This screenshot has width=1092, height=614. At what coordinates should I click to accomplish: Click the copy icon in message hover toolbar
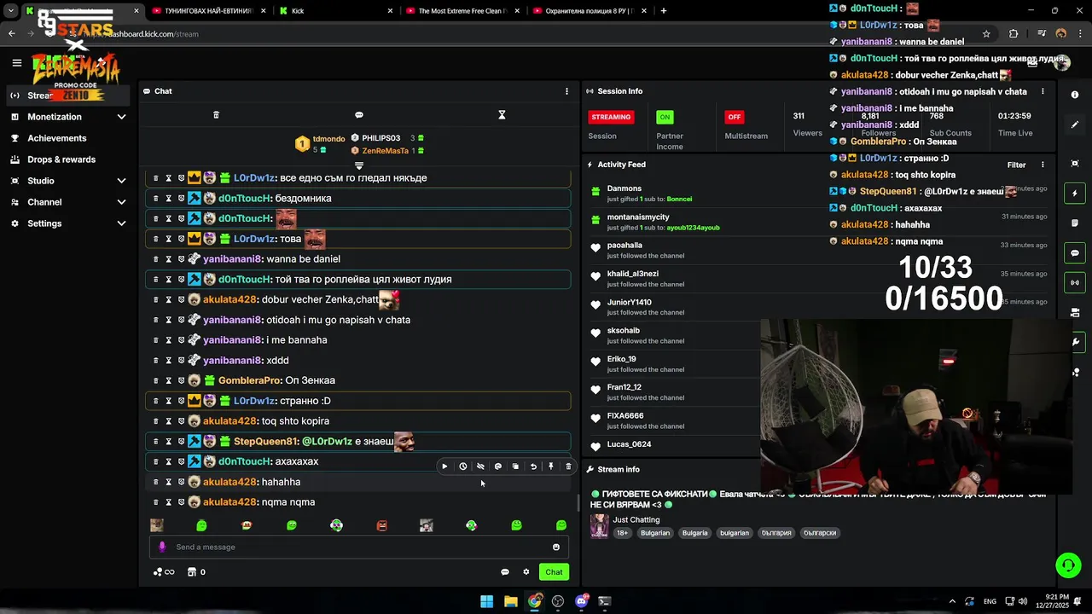coord(515,466)
